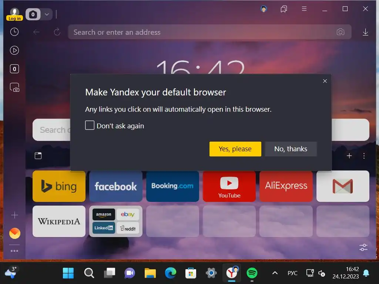Image resolution: width=379 pixels, height=284 pixels.
Task: Open the Log in profile avatar
Action: 14,14
